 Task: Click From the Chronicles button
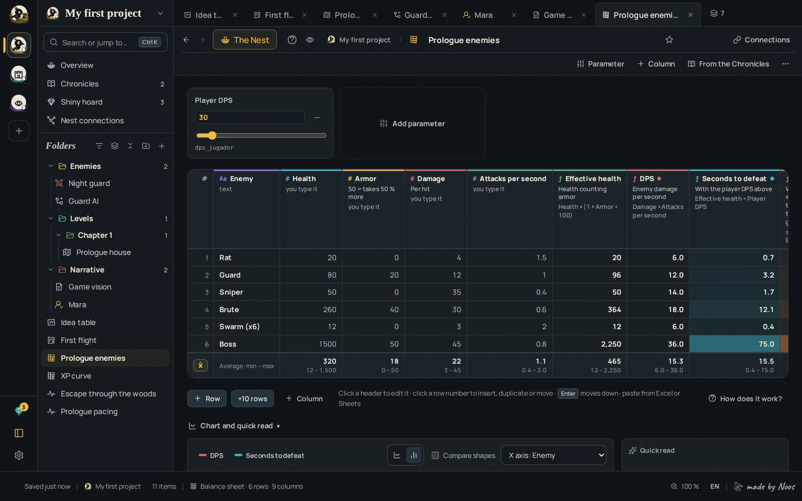click(728, 64)
